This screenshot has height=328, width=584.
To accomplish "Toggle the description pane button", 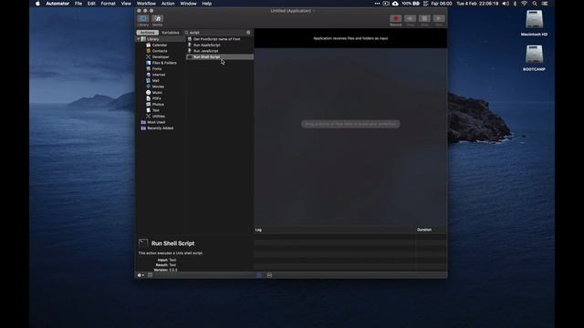I will [x=150, y=275].
